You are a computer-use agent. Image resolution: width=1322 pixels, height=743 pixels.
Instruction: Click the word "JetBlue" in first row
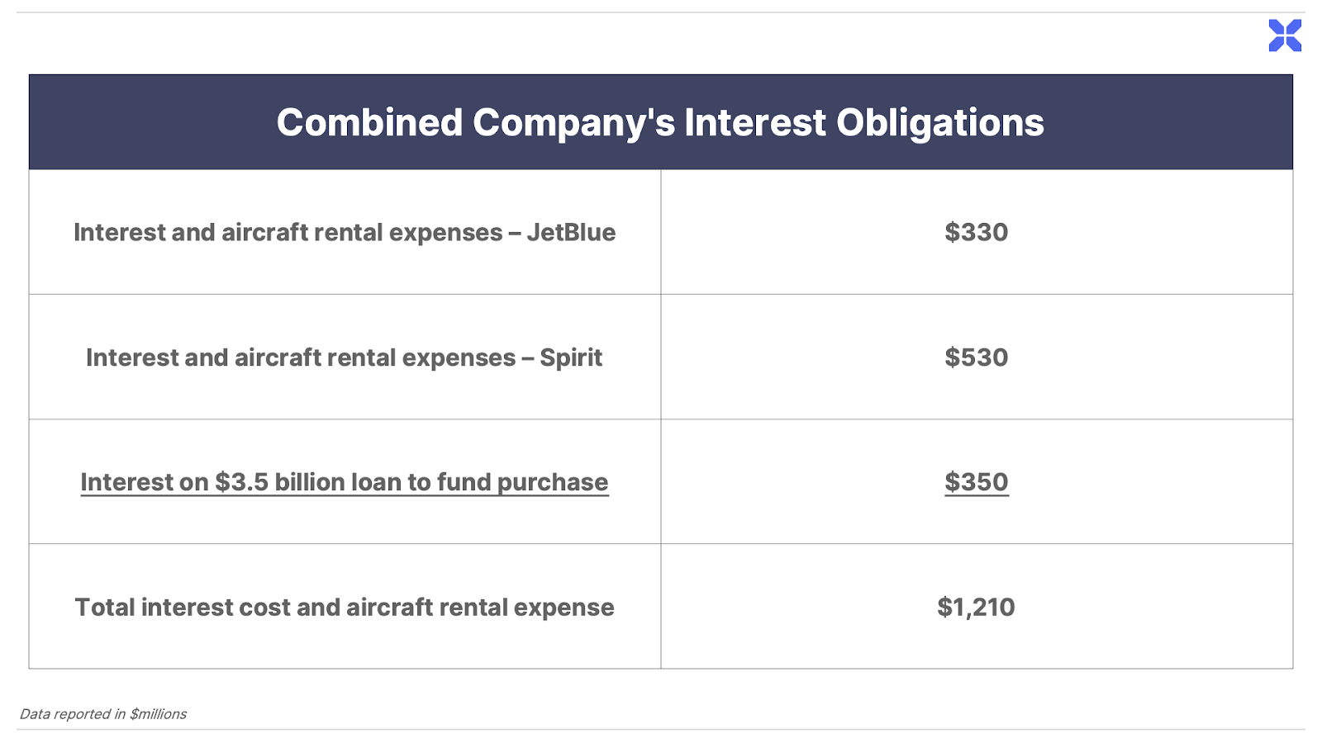571,233
